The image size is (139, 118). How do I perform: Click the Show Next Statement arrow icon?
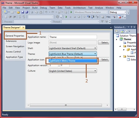click(x=84, y=17)
